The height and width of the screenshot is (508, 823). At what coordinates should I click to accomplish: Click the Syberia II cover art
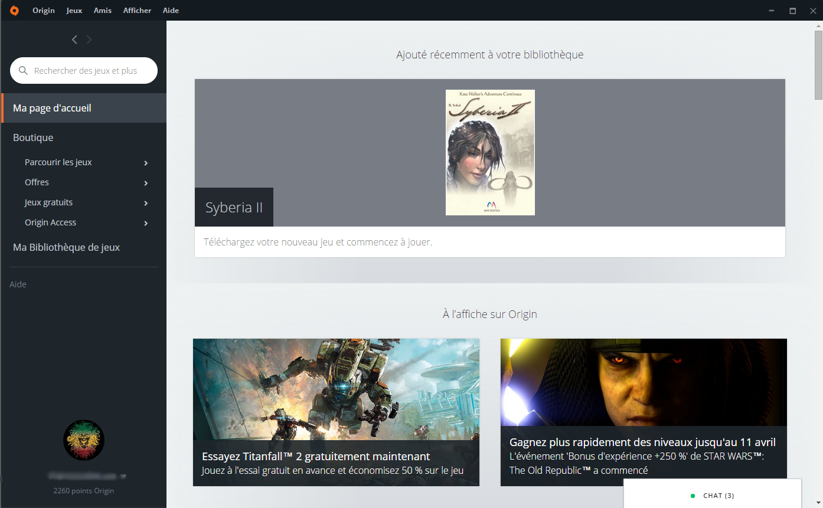point(490,152)
